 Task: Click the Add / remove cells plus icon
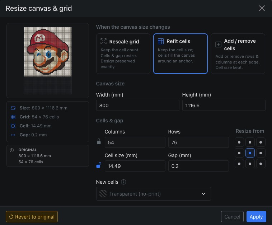click(218, 44)
